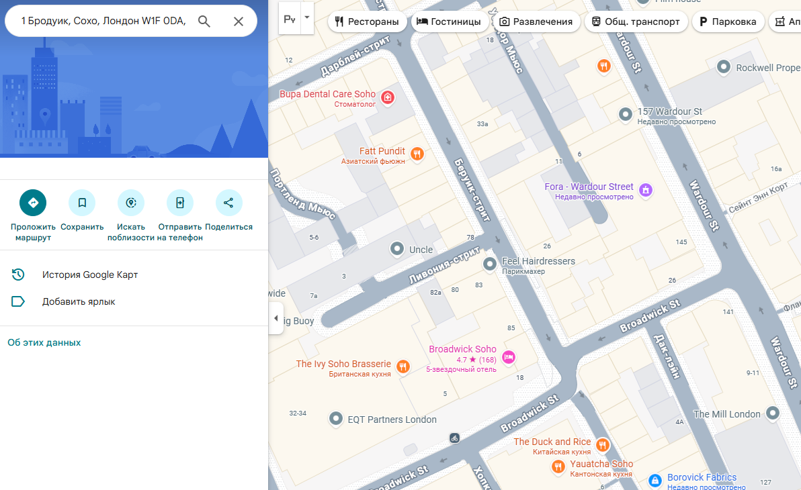Image resolution: width=801 pixels, height=490 pixels.
Task: Open the Об этих данных link
Action: (x=44, y=342)
